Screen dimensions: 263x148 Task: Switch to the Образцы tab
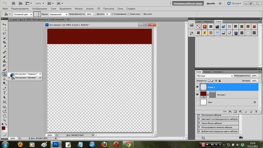(208, 21)
